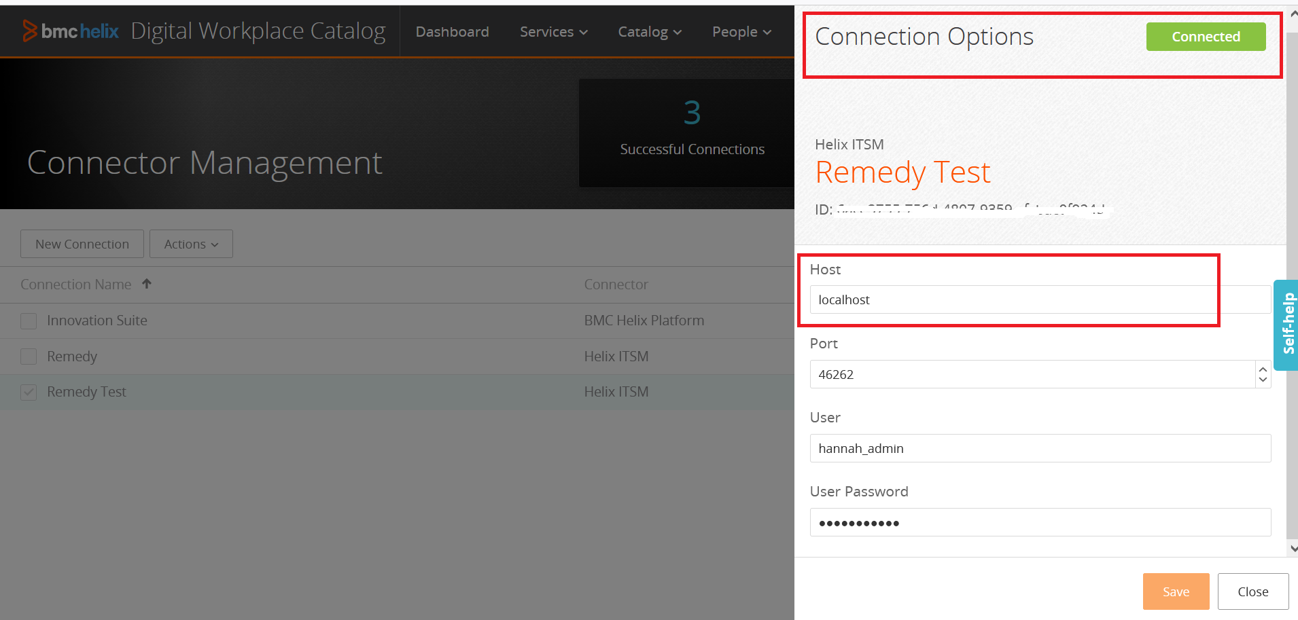Sort by Connection Name arrow icon
The width and height of the screenshot is (1298, 620).
point(147,284)
